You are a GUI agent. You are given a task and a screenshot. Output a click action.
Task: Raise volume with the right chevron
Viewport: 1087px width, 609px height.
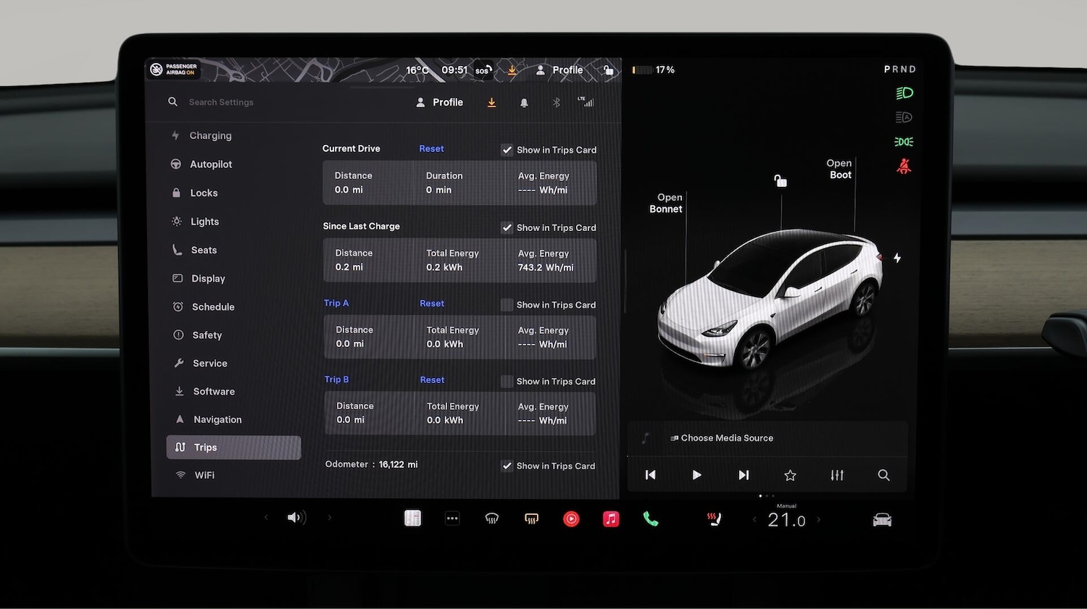pyautogui.click(x=330, y=518)
